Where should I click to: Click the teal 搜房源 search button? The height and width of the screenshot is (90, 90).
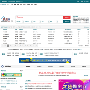pyautogui.click(x=67, y=22)
